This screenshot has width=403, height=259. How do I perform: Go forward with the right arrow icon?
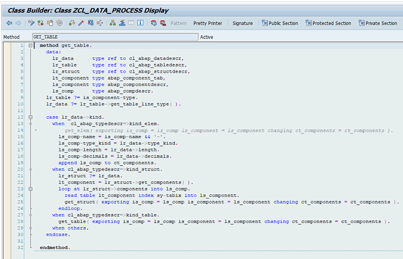coord(18,23)
